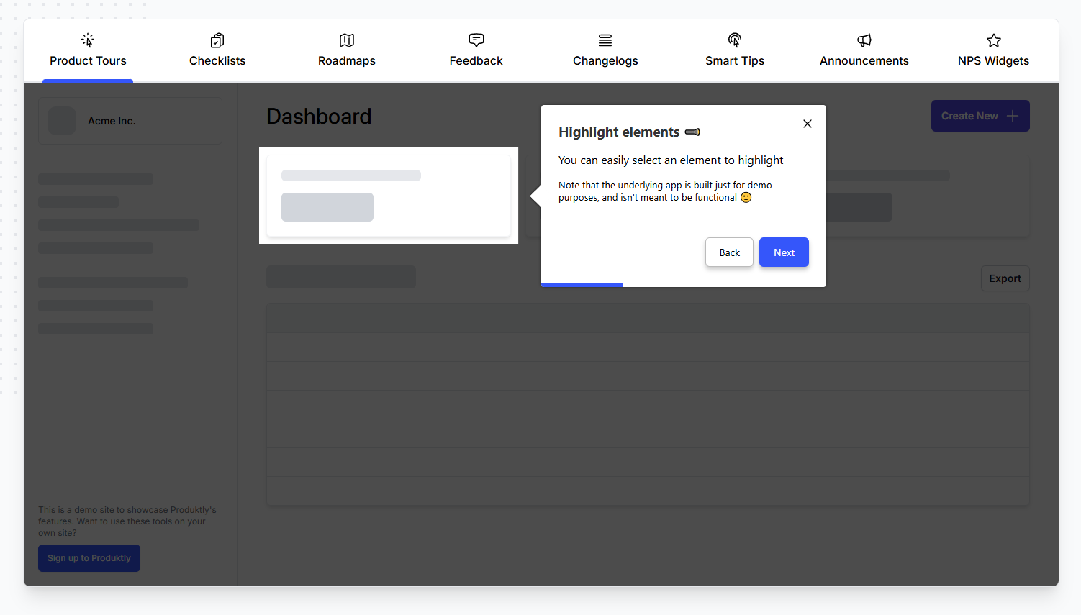The image size is (1081, 615).
Task: Open the NPS Widgets tab
Action: [993, 60]
